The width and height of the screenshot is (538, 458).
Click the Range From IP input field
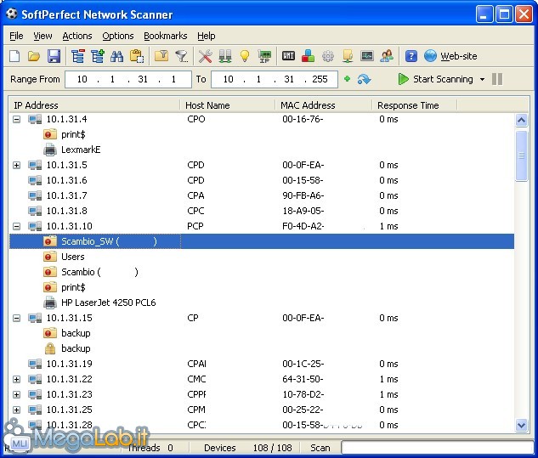click(128, 79)
